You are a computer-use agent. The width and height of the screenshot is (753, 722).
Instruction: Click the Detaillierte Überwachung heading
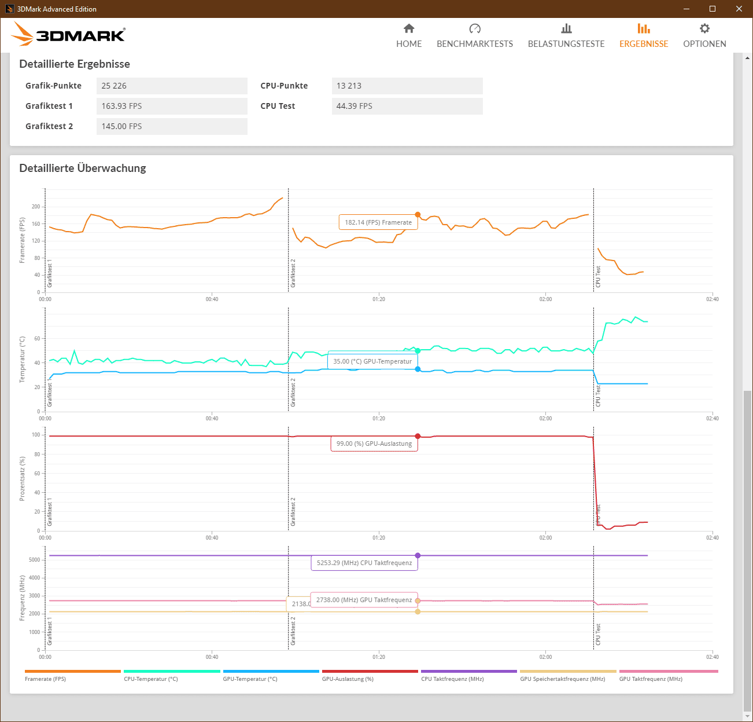(x=83, y=168)
